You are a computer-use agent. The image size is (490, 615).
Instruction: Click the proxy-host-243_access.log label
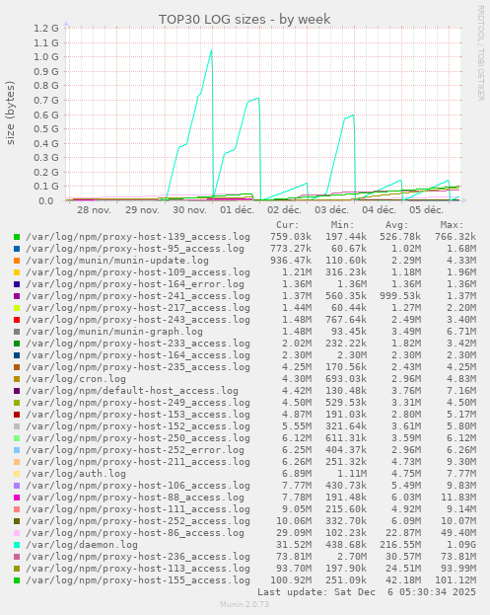(x=138, y=320)
